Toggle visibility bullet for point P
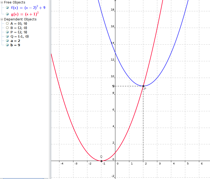Image resolution: width=210 pixels, height=179 pixels. click(7, 32)
